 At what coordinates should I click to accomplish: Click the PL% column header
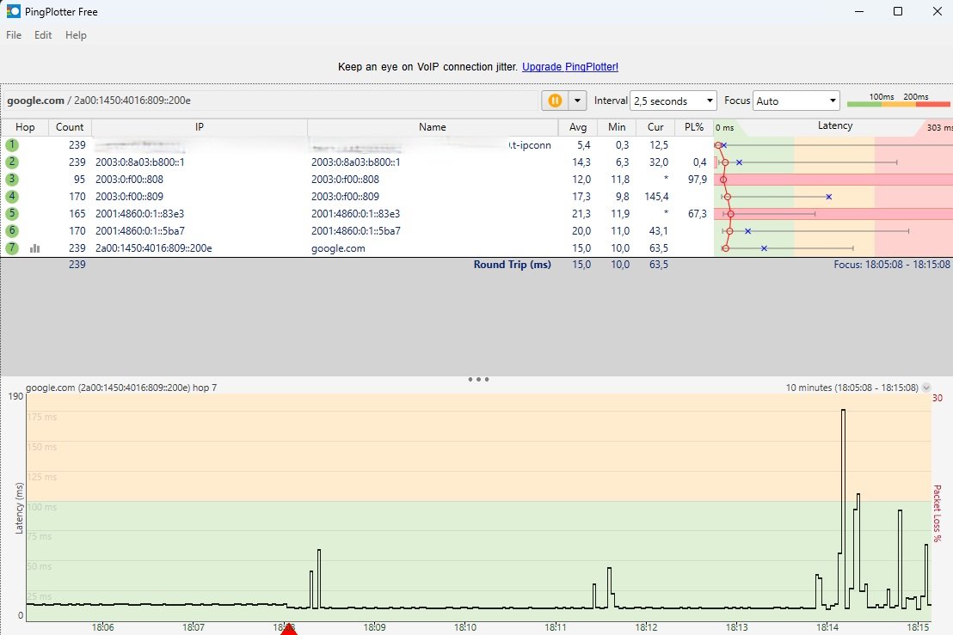(x=694, y=127)
